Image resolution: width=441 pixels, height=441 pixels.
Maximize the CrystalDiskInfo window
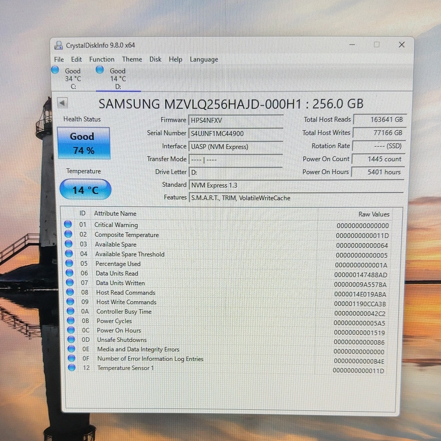(377, 44)
